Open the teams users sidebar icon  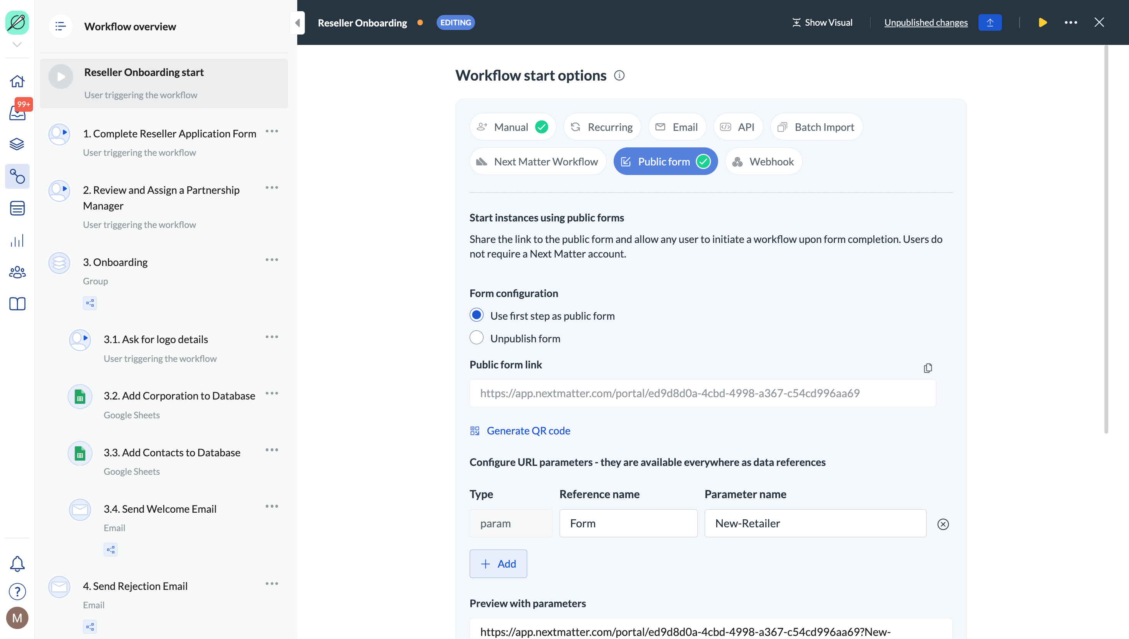pos(17,272)
